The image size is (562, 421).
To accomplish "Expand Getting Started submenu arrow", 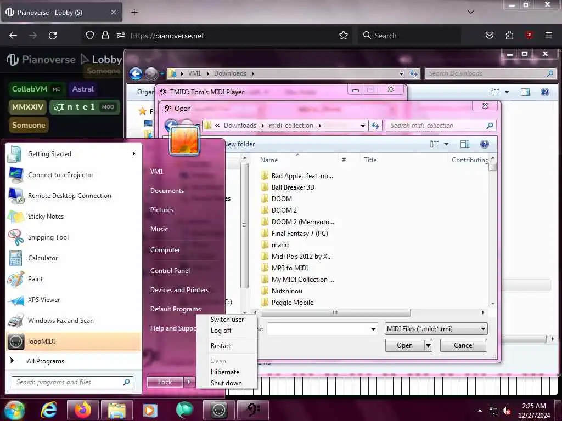I will 134,154.
